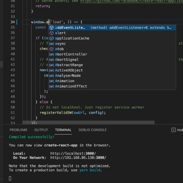This screenshot has height=183, width=183.
Task: Click the terminal icon beside the node label
Action: coord(173,130)
